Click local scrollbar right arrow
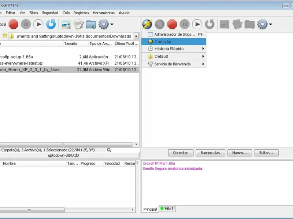Screen dimensions: 293x219 click(x=136, y=144)
